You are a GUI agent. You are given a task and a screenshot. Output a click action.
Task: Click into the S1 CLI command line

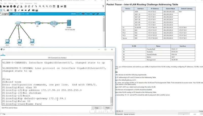pos(56,104)
